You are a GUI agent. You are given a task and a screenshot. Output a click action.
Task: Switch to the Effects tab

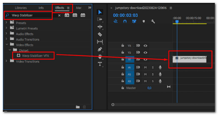pos(60,8)
